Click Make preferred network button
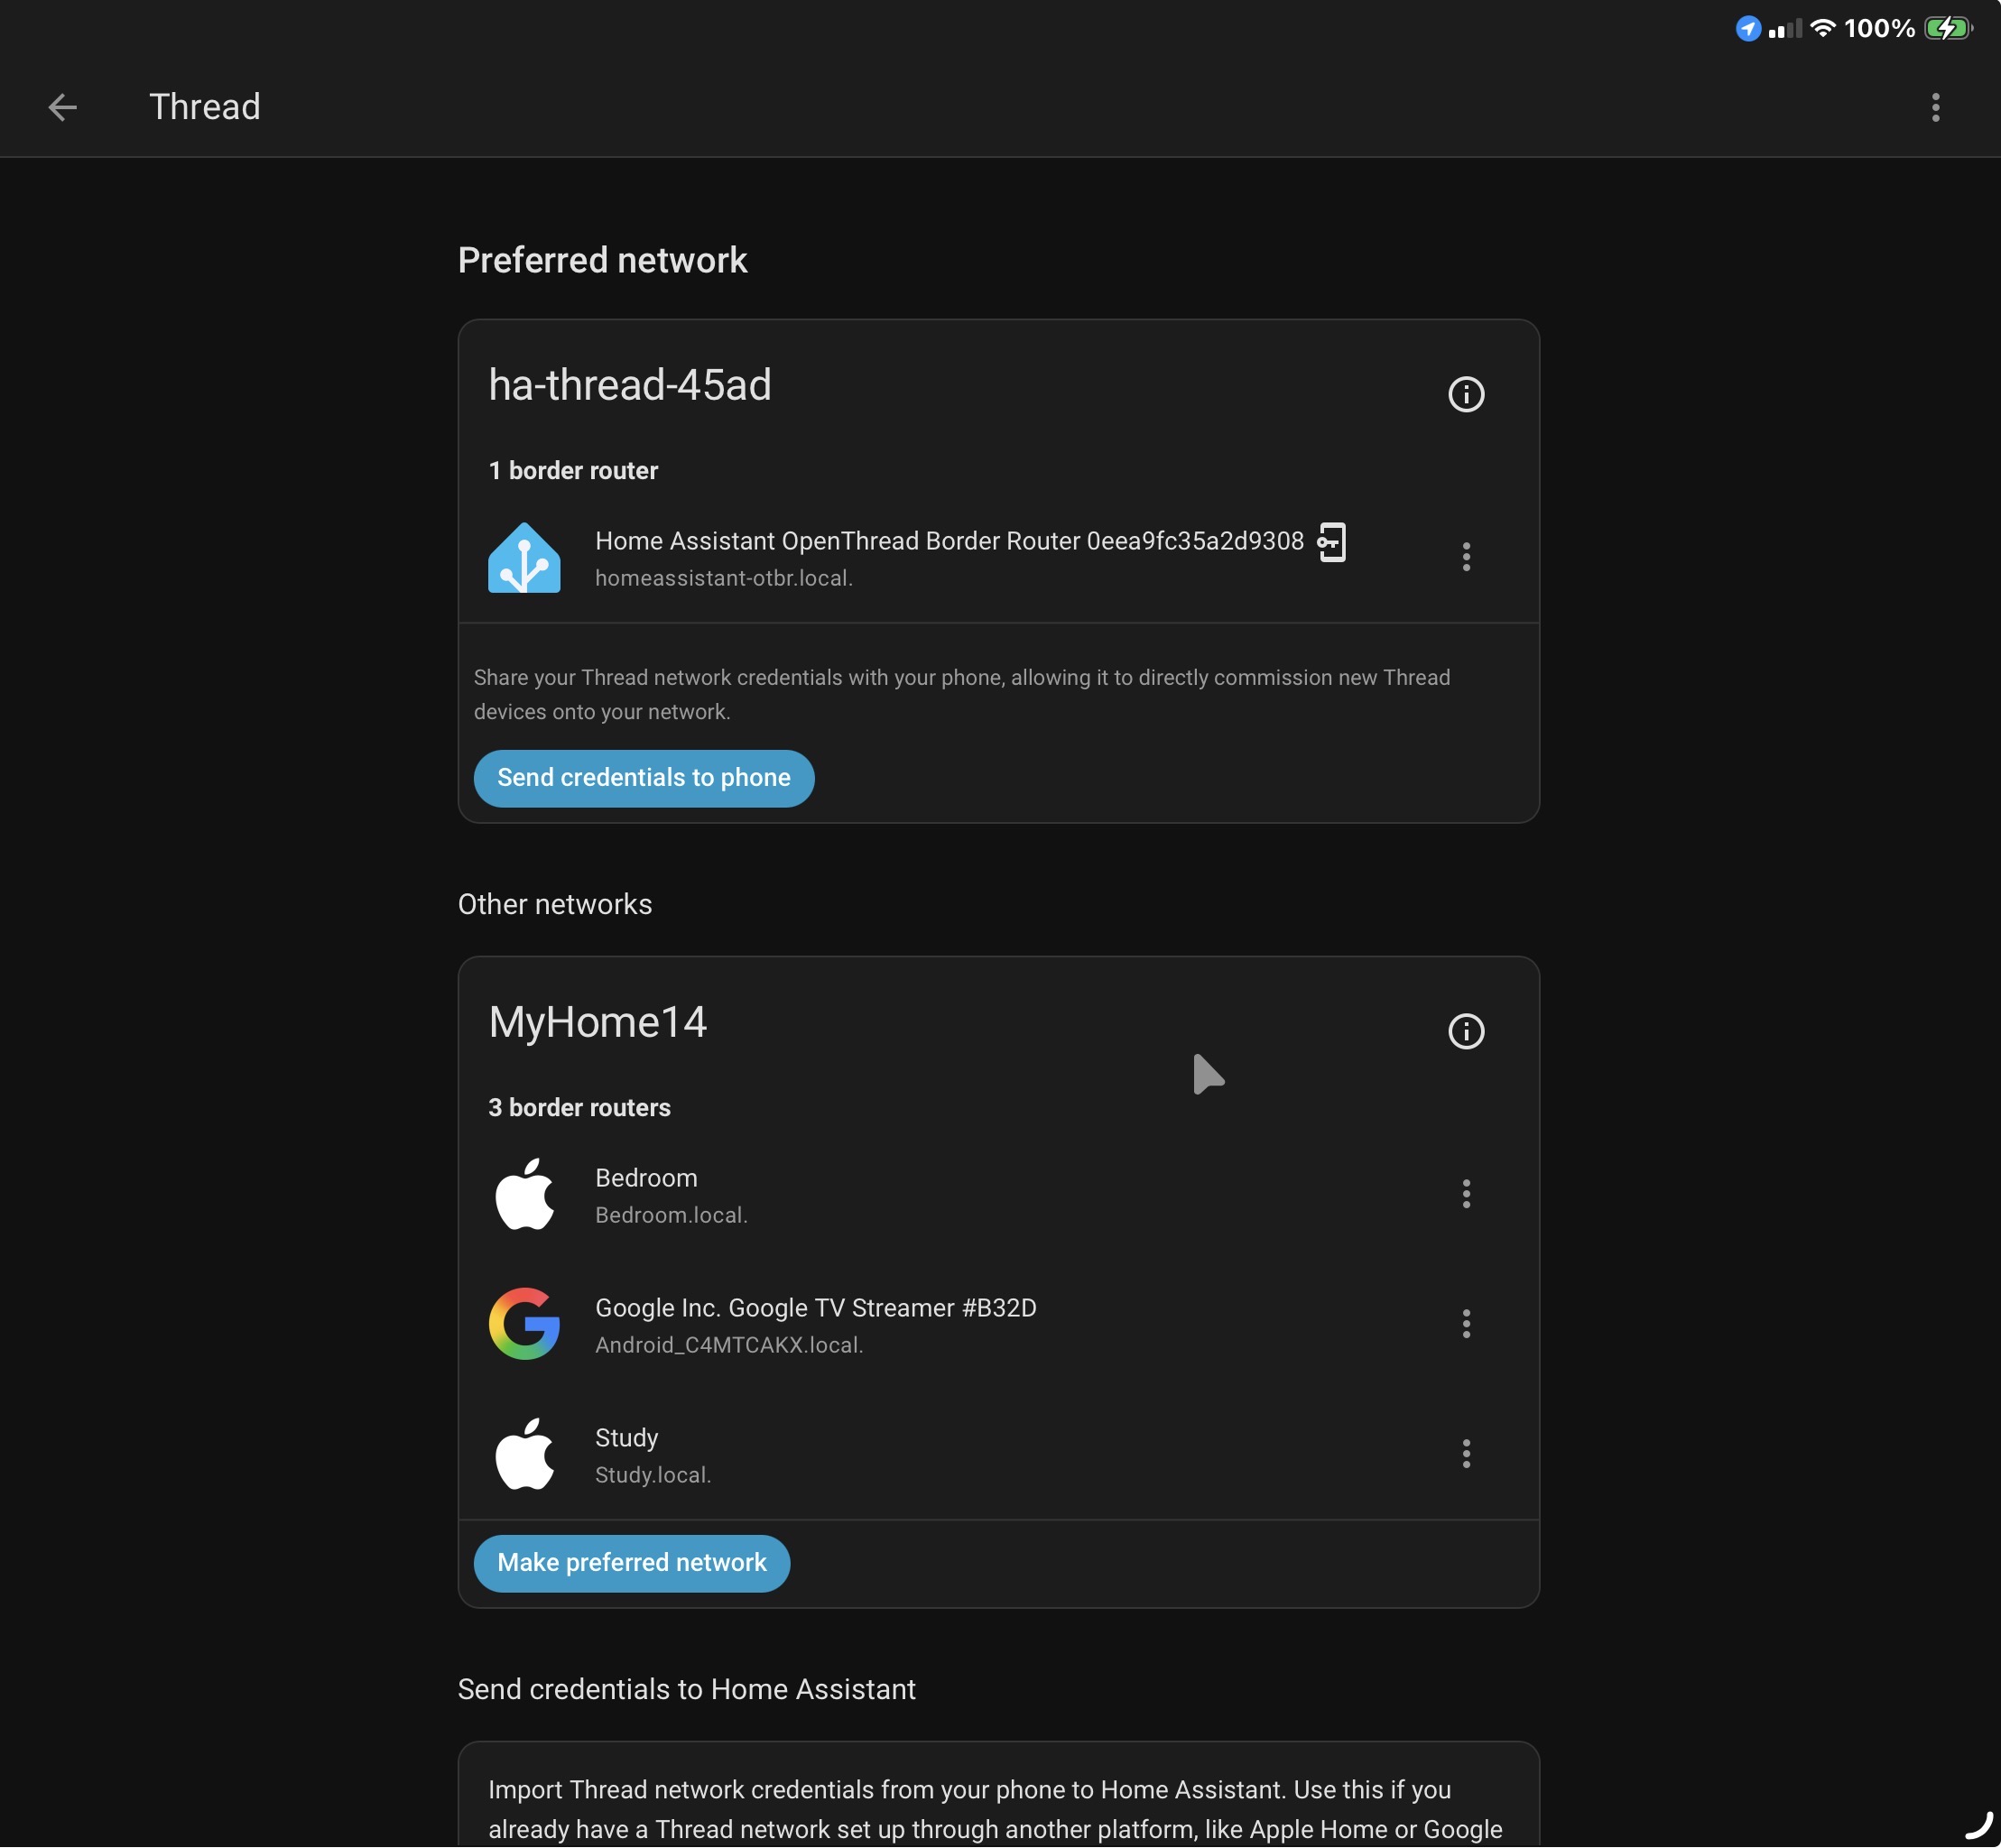The image size is (2001, 1848). tap(632, 1563)
